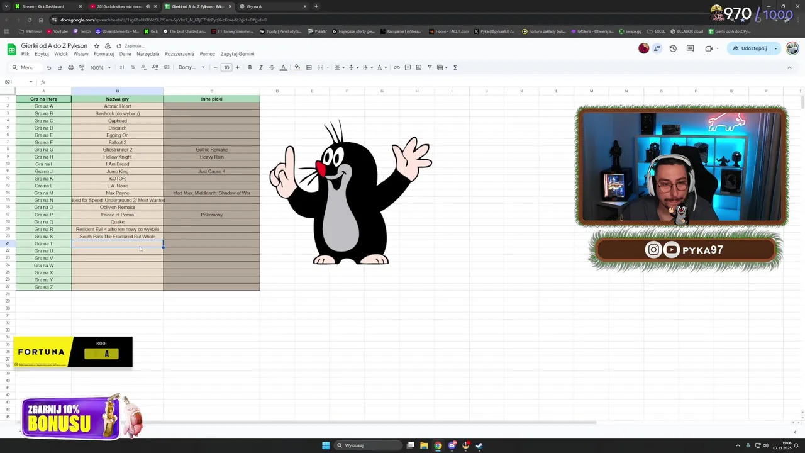The image size is (805, 453).
Task: Select cell containing Hollow Knight
Action: tap(117, 157)
